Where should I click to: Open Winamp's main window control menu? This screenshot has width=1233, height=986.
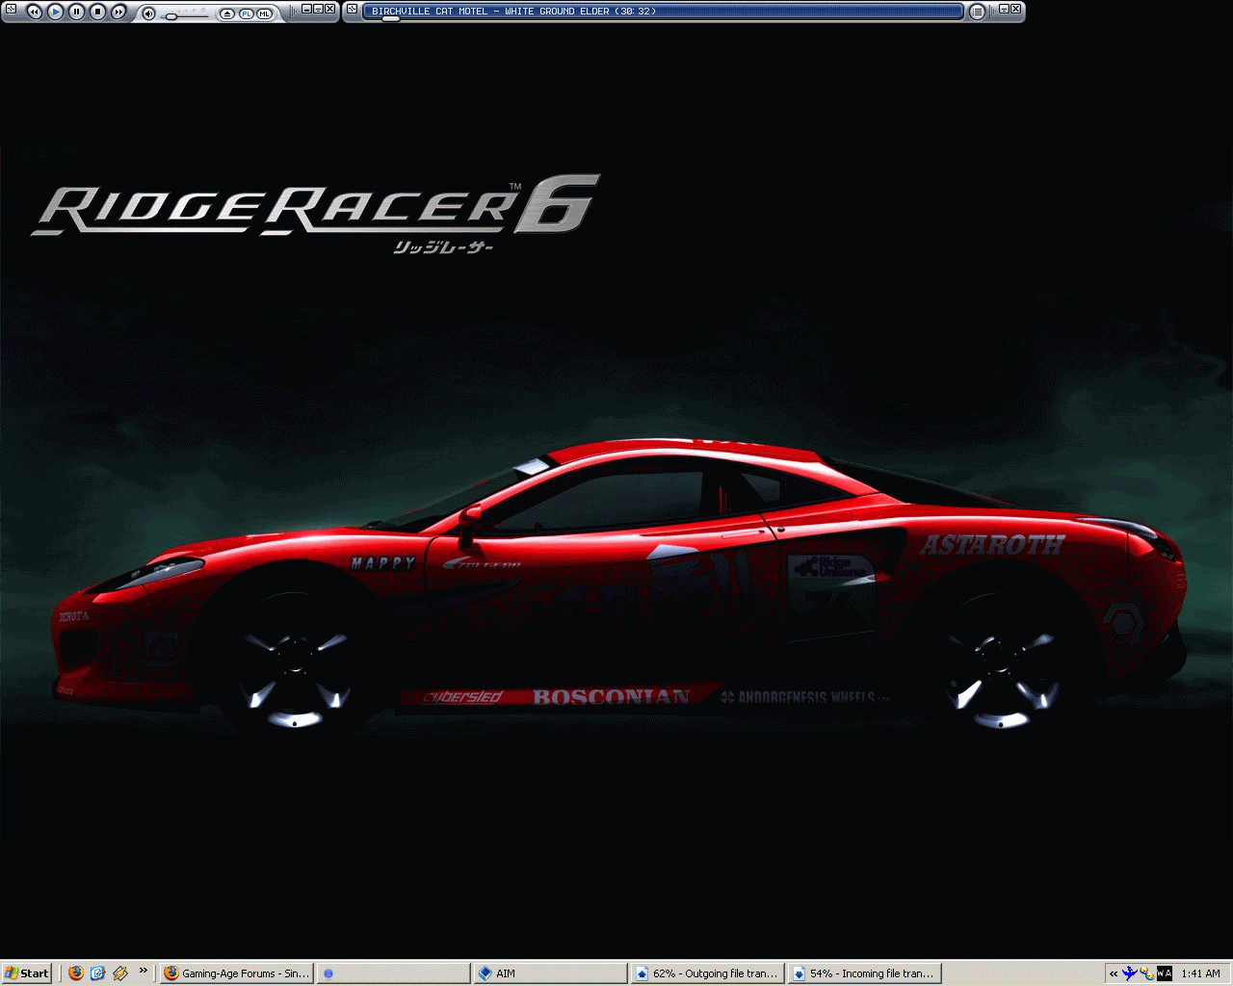click(x=10, y=11)
